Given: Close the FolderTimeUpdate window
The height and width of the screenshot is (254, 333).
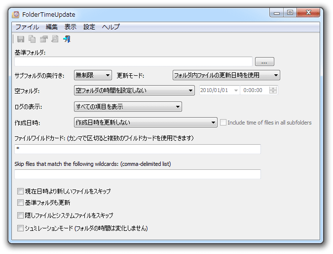Looking at the screenshot, I should (x=308, y=13).
